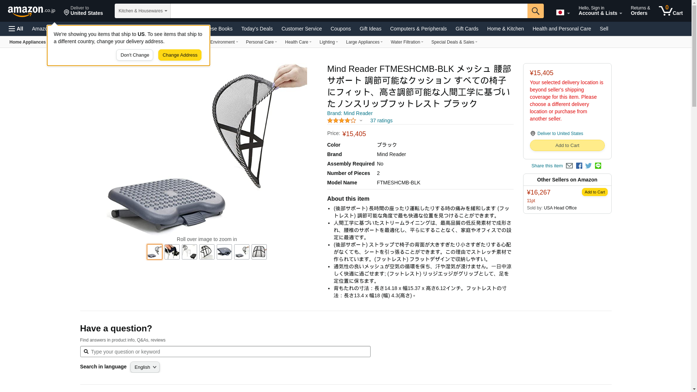The image size is (697, 392).
Task: Open the cart icon
Action: [671, 11]
